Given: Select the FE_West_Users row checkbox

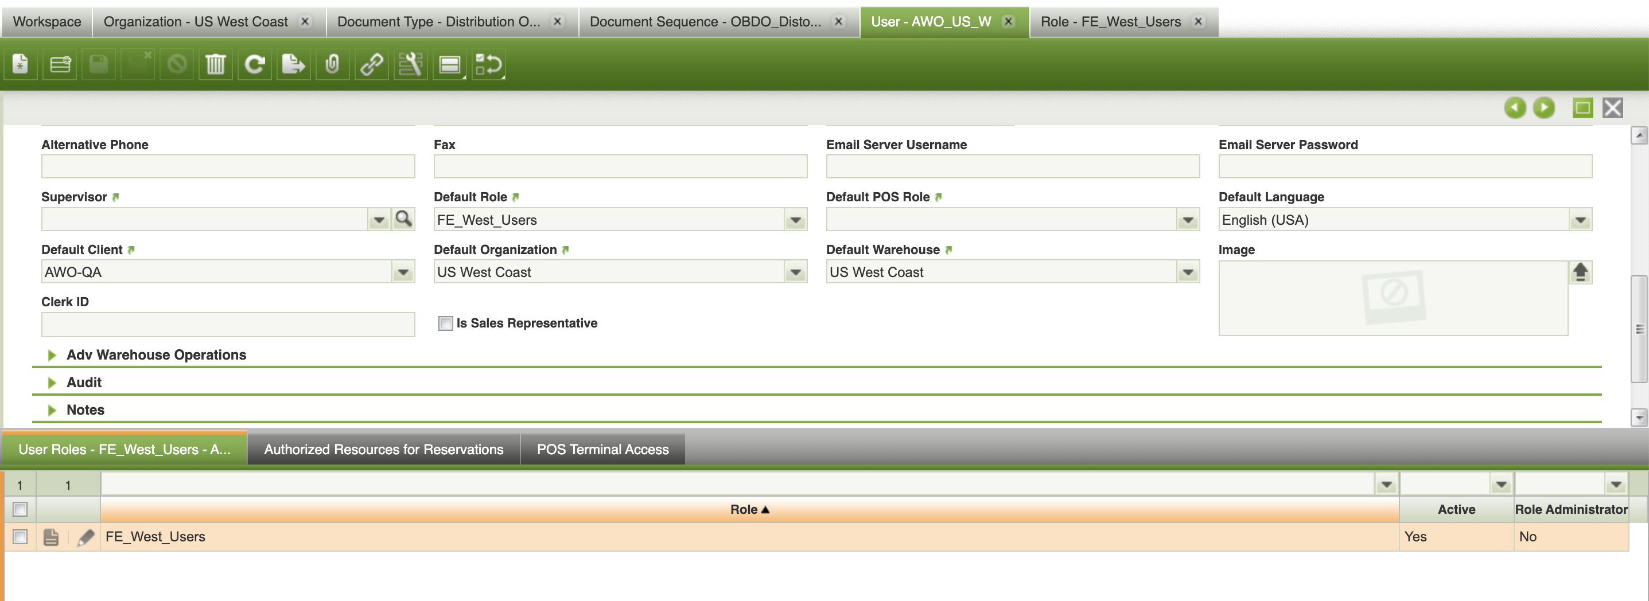Looking at the screenshot, I should click(x=20, y=537).
